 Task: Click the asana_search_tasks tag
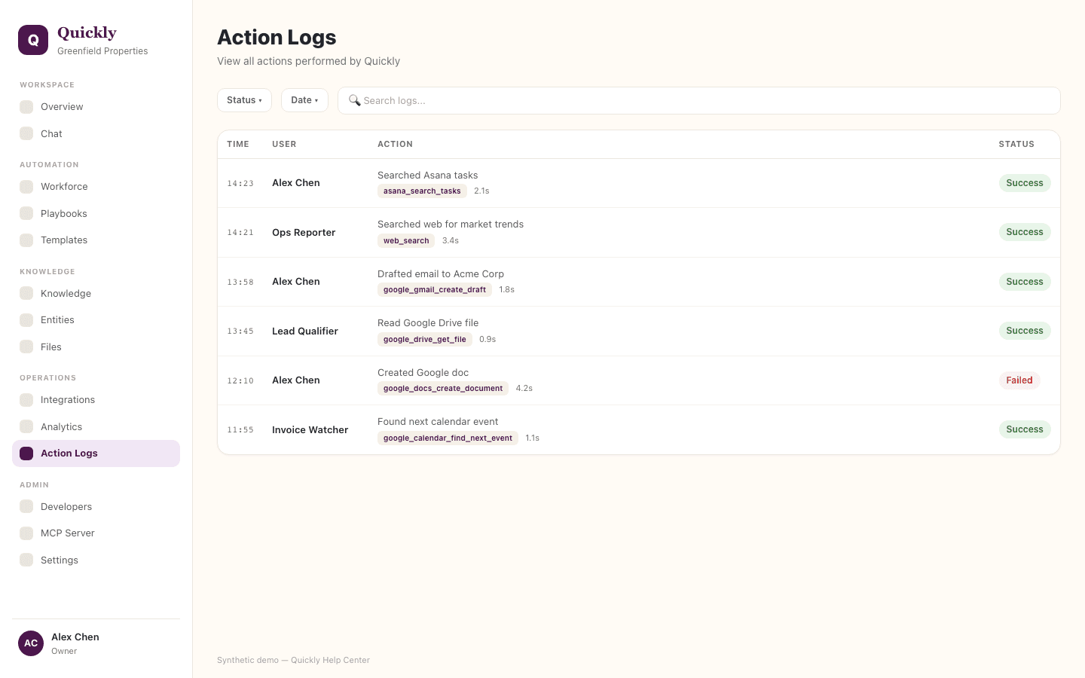(422, 191)
